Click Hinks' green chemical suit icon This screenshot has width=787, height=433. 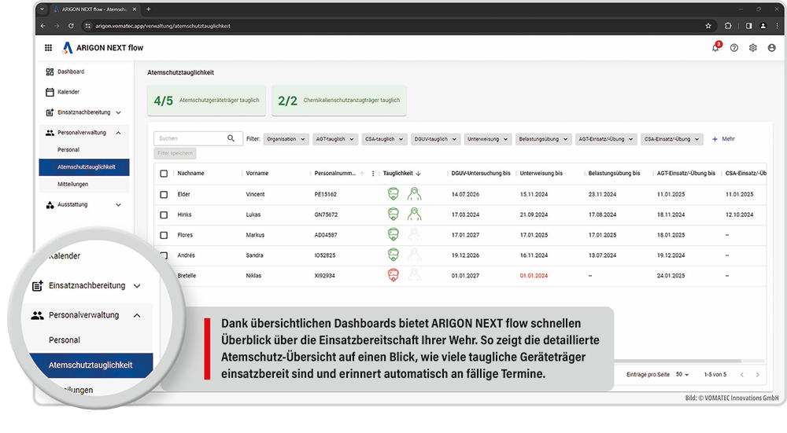414,214
